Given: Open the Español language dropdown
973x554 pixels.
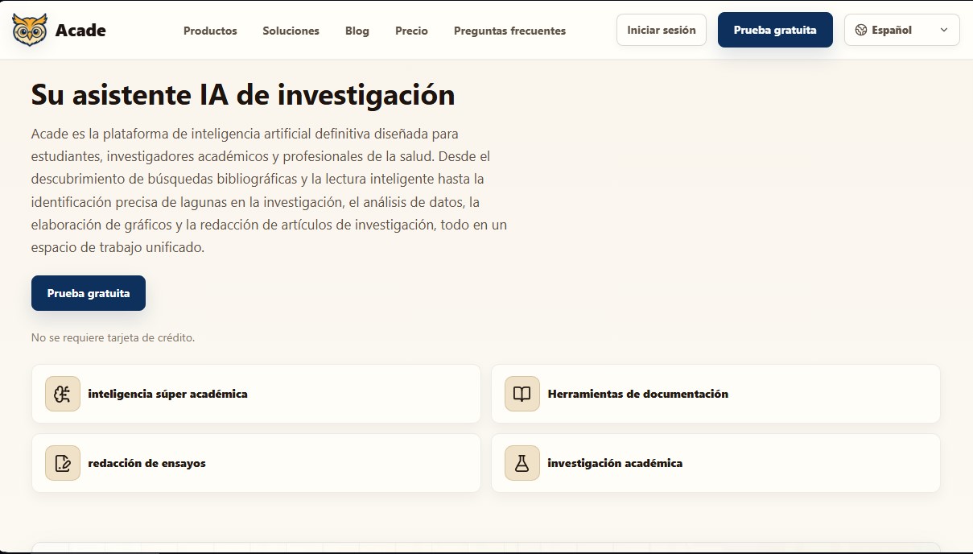Looking at the screenshot, I should [x=902, y=30].
